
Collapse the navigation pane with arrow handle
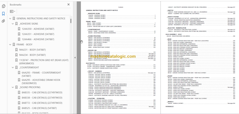pyautogui.click(x=75, y=57)
